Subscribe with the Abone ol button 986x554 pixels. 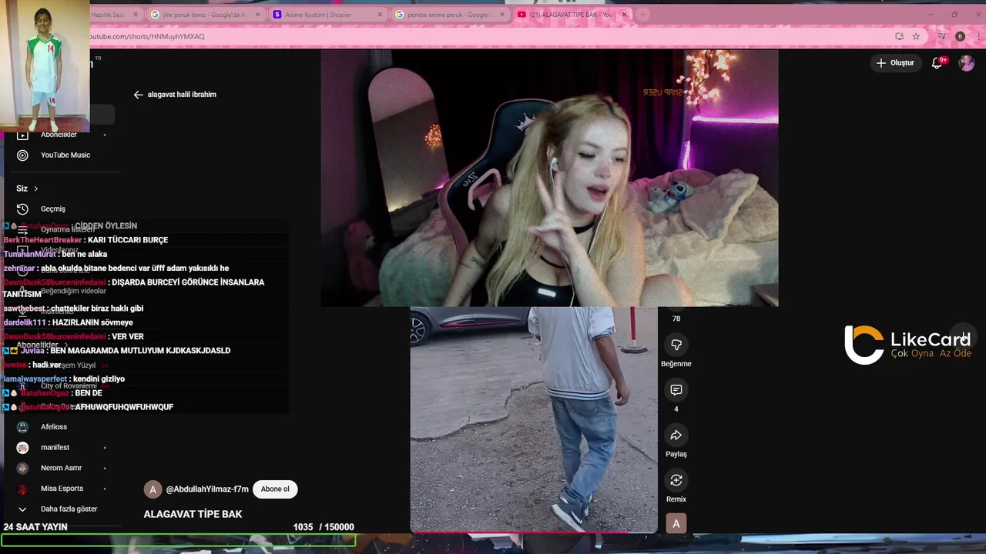click(x=275, y=489)
